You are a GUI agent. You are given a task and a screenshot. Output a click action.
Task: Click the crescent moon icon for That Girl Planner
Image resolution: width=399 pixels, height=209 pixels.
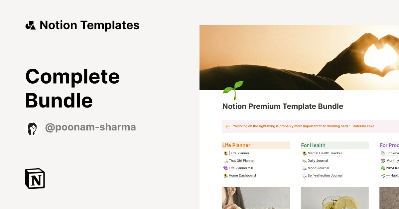pyautogui.click(x=225, y=161)
